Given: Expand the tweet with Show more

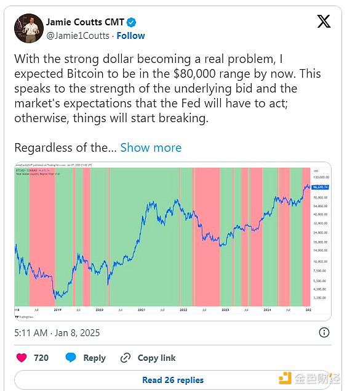Looking at the screenshot, I should 151,147.
